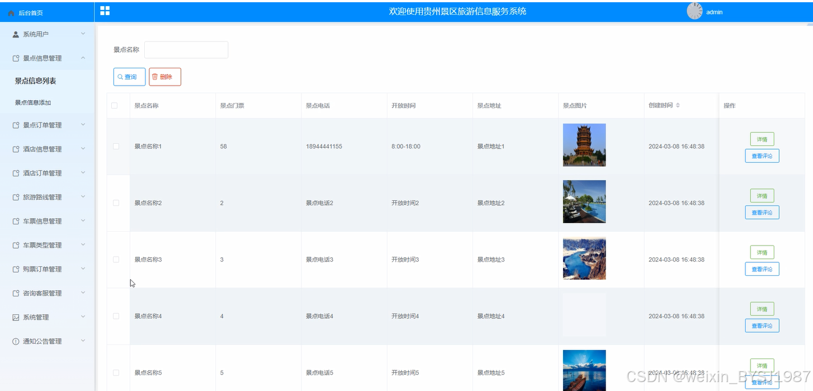813x391 pixels.
Task: Sort by 创建时间 using the sort arrows
Action: click(x=678, y=105)
